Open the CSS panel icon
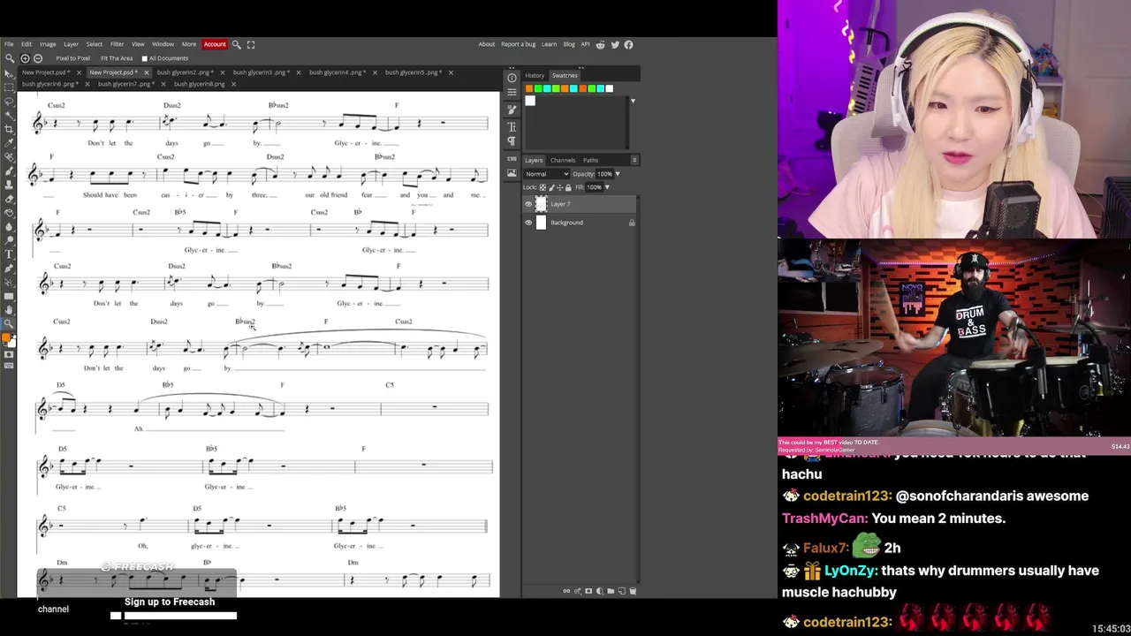Viewport: 1131px width, 636px height. coord(512,158)
